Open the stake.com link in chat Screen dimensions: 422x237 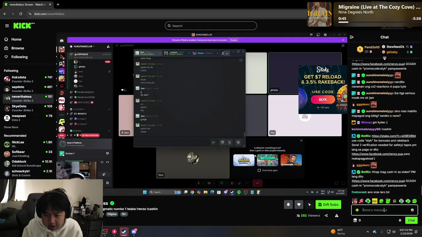coord(393,136)
